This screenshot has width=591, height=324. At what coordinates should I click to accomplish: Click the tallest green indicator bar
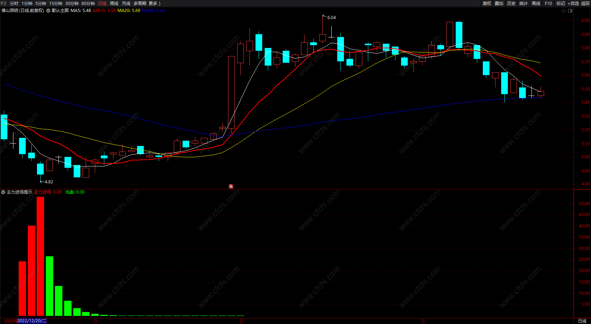49,286
